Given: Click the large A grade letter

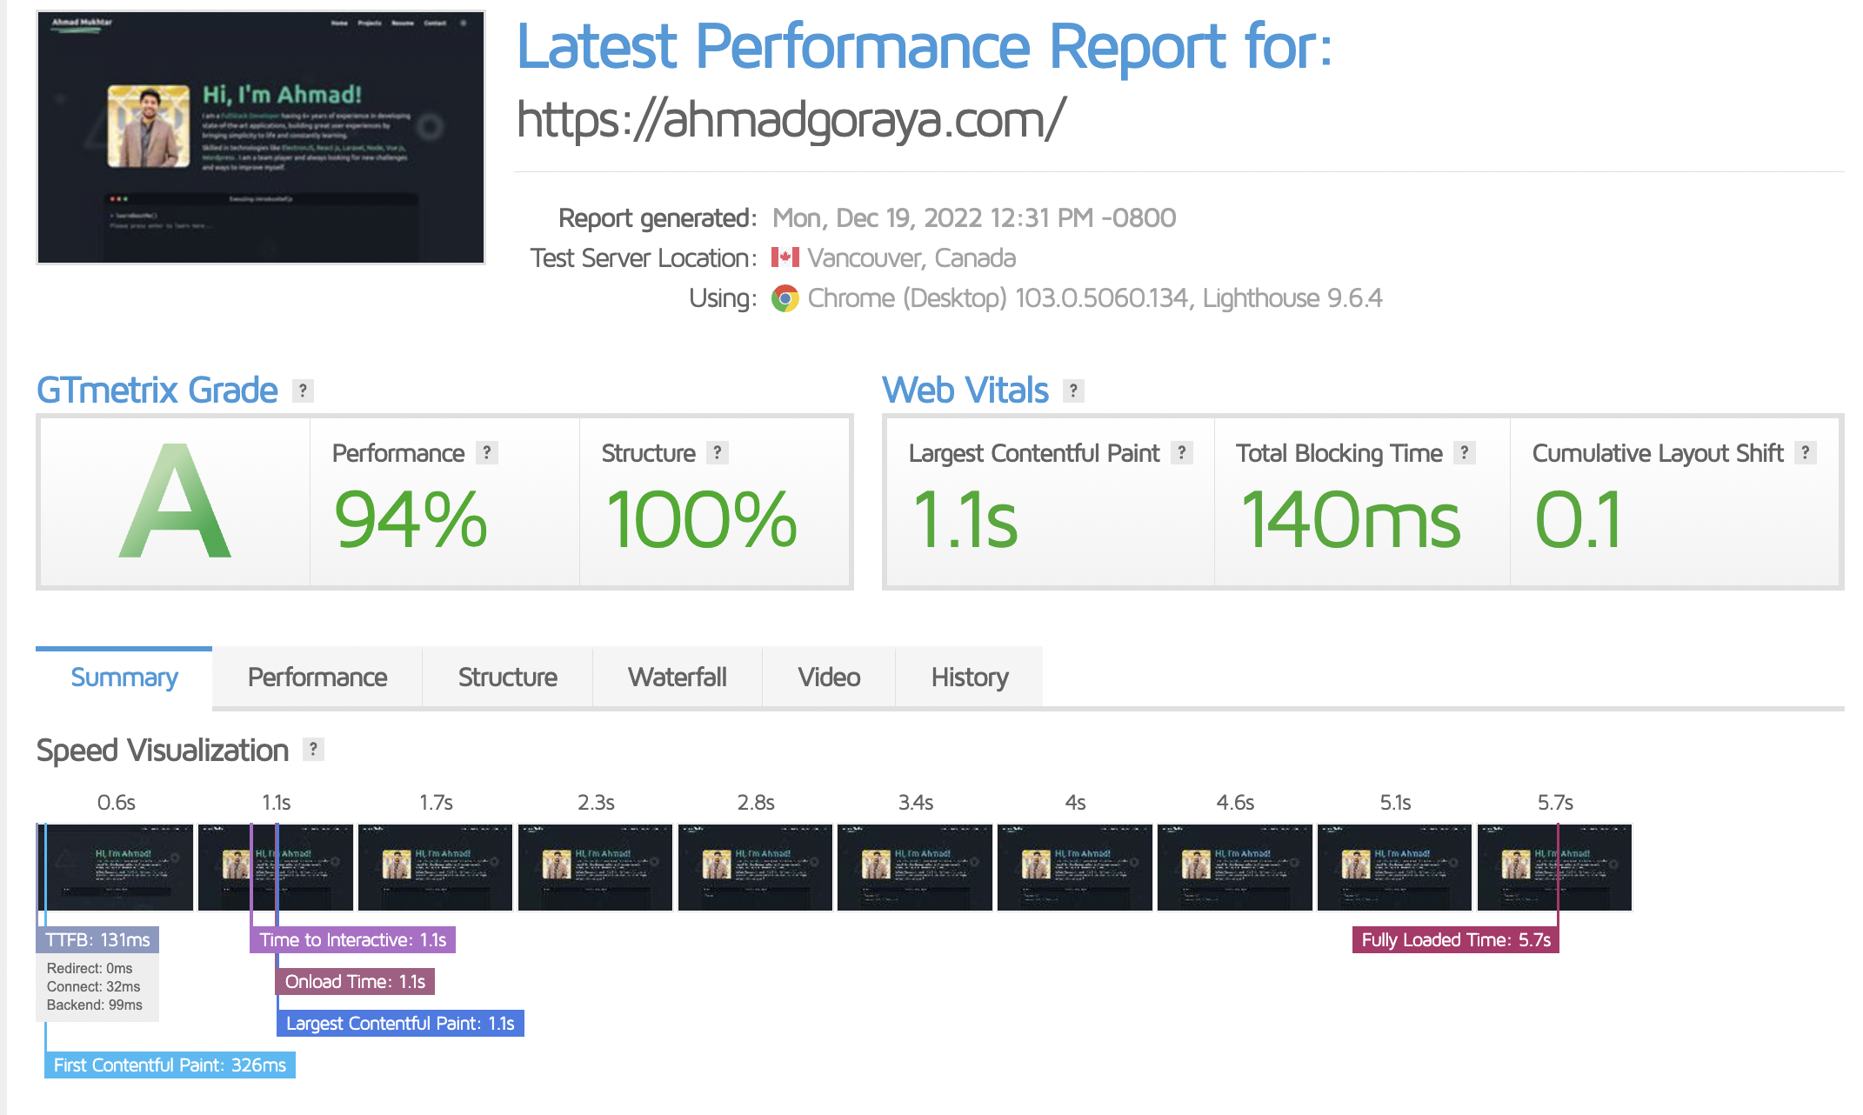Looking at the screenshot, I should (x=175, y=501).
